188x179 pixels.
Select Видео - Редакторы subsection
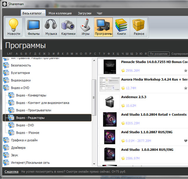tap(47, 118)
